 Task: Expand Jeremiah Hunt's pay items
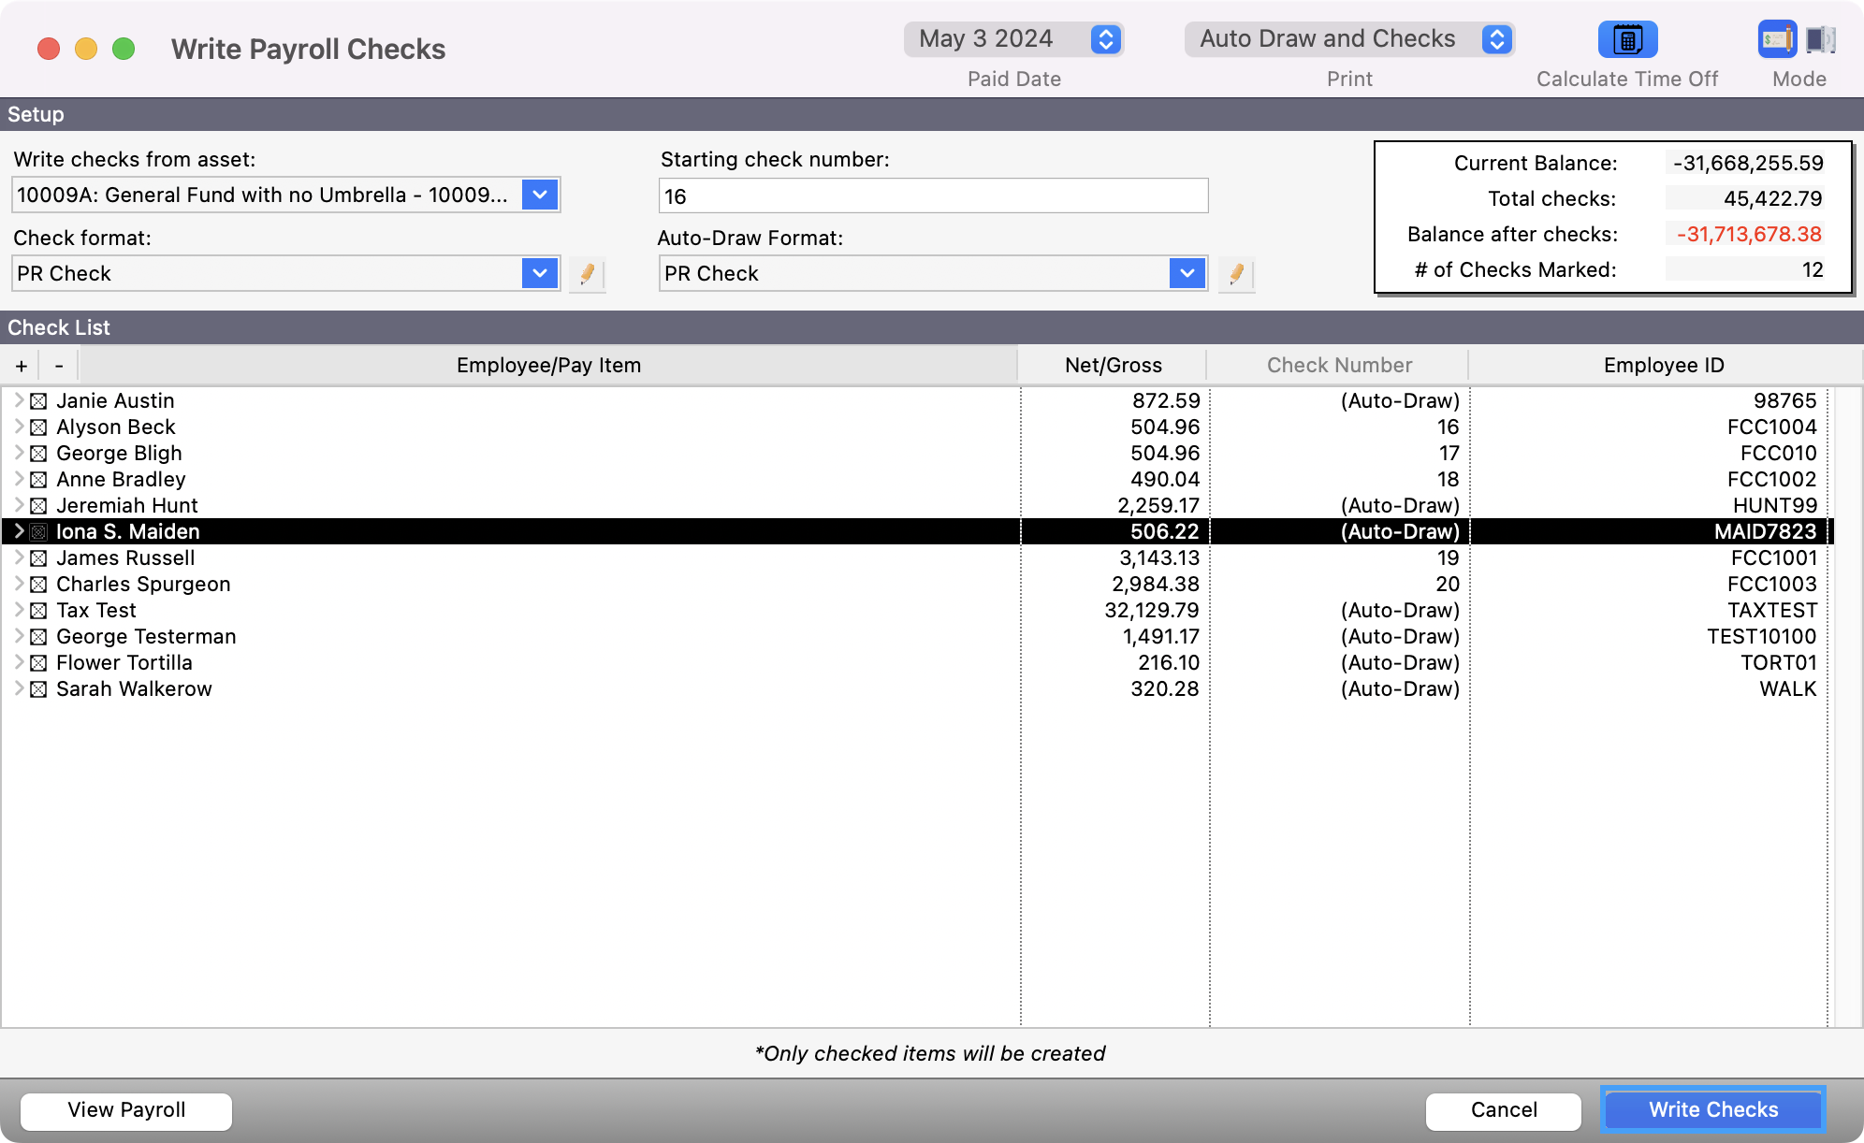18,505
